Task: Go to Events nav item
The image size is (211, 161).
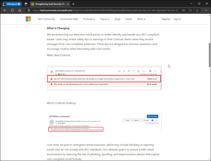Action: 129,19
